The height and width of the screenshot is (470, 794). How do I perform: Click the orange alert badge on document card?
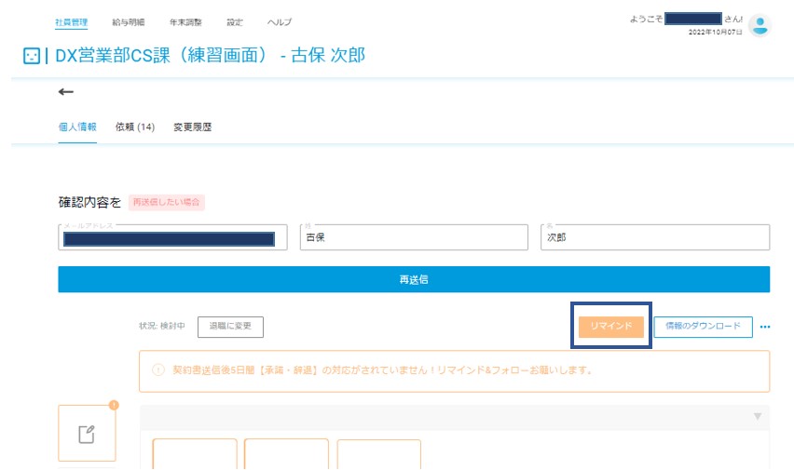(x=114, y=405)
